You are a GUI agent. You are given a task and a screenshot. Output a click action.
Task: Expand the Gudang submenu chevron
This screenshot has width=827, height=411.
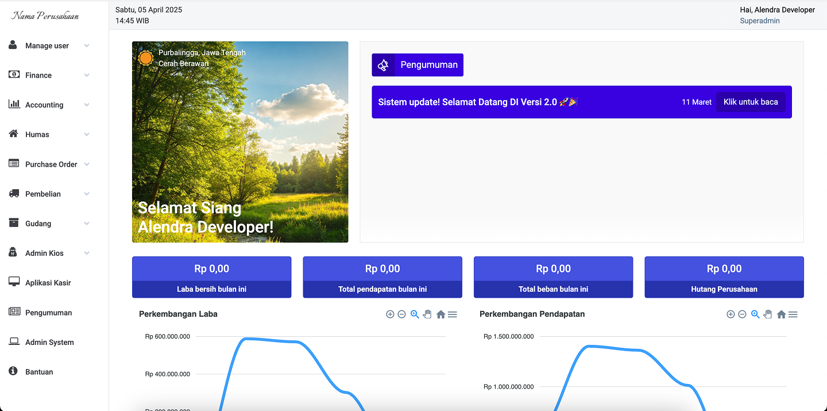click(87, 223)
